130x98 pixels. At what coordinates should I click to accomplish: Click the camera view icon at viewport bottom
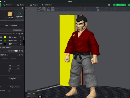pyautogui.click(x=40, y=97)
